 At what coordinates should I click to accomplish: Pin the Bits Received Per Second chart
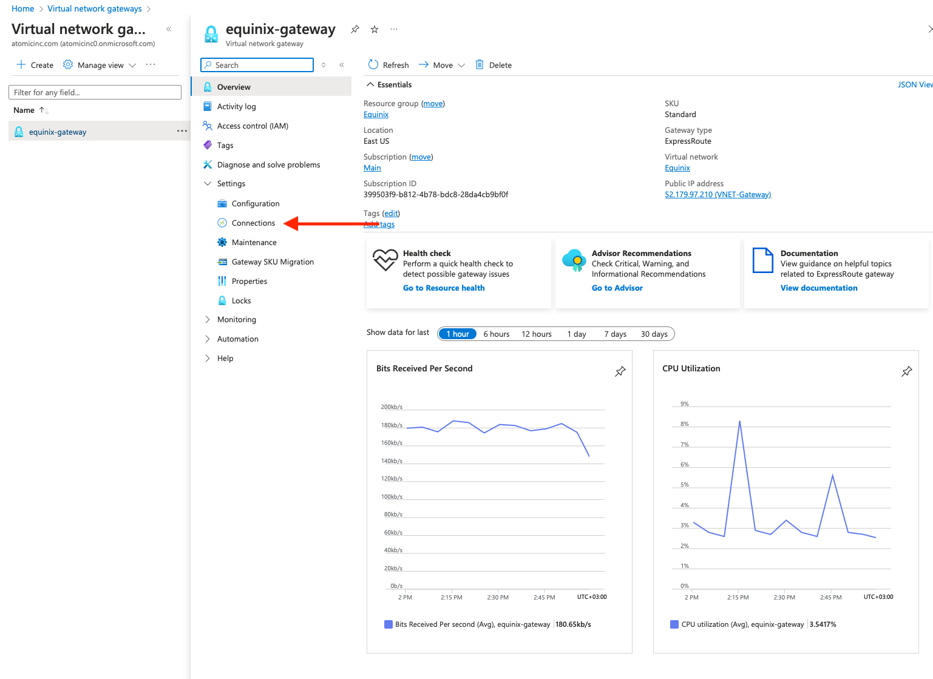(620, 371)
